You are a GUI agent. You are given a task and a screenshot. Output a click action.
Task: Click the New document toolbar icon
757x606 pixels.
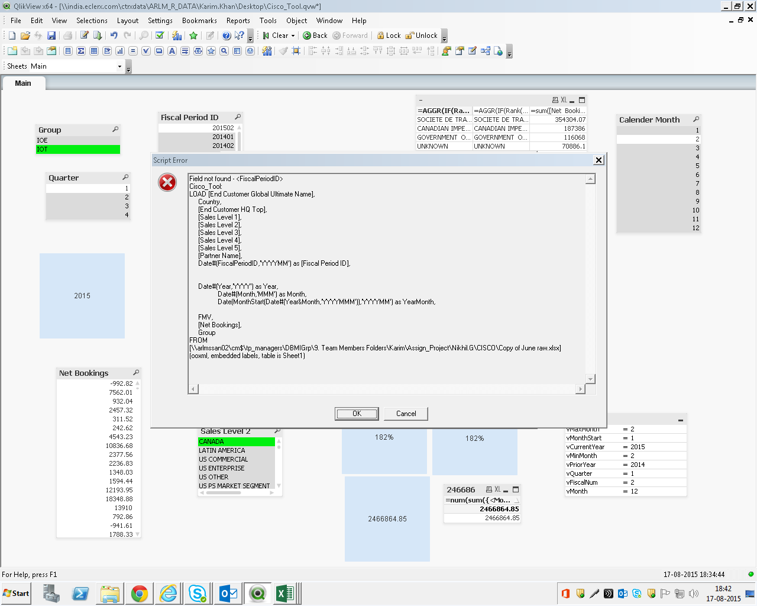(x=12, y=36)
